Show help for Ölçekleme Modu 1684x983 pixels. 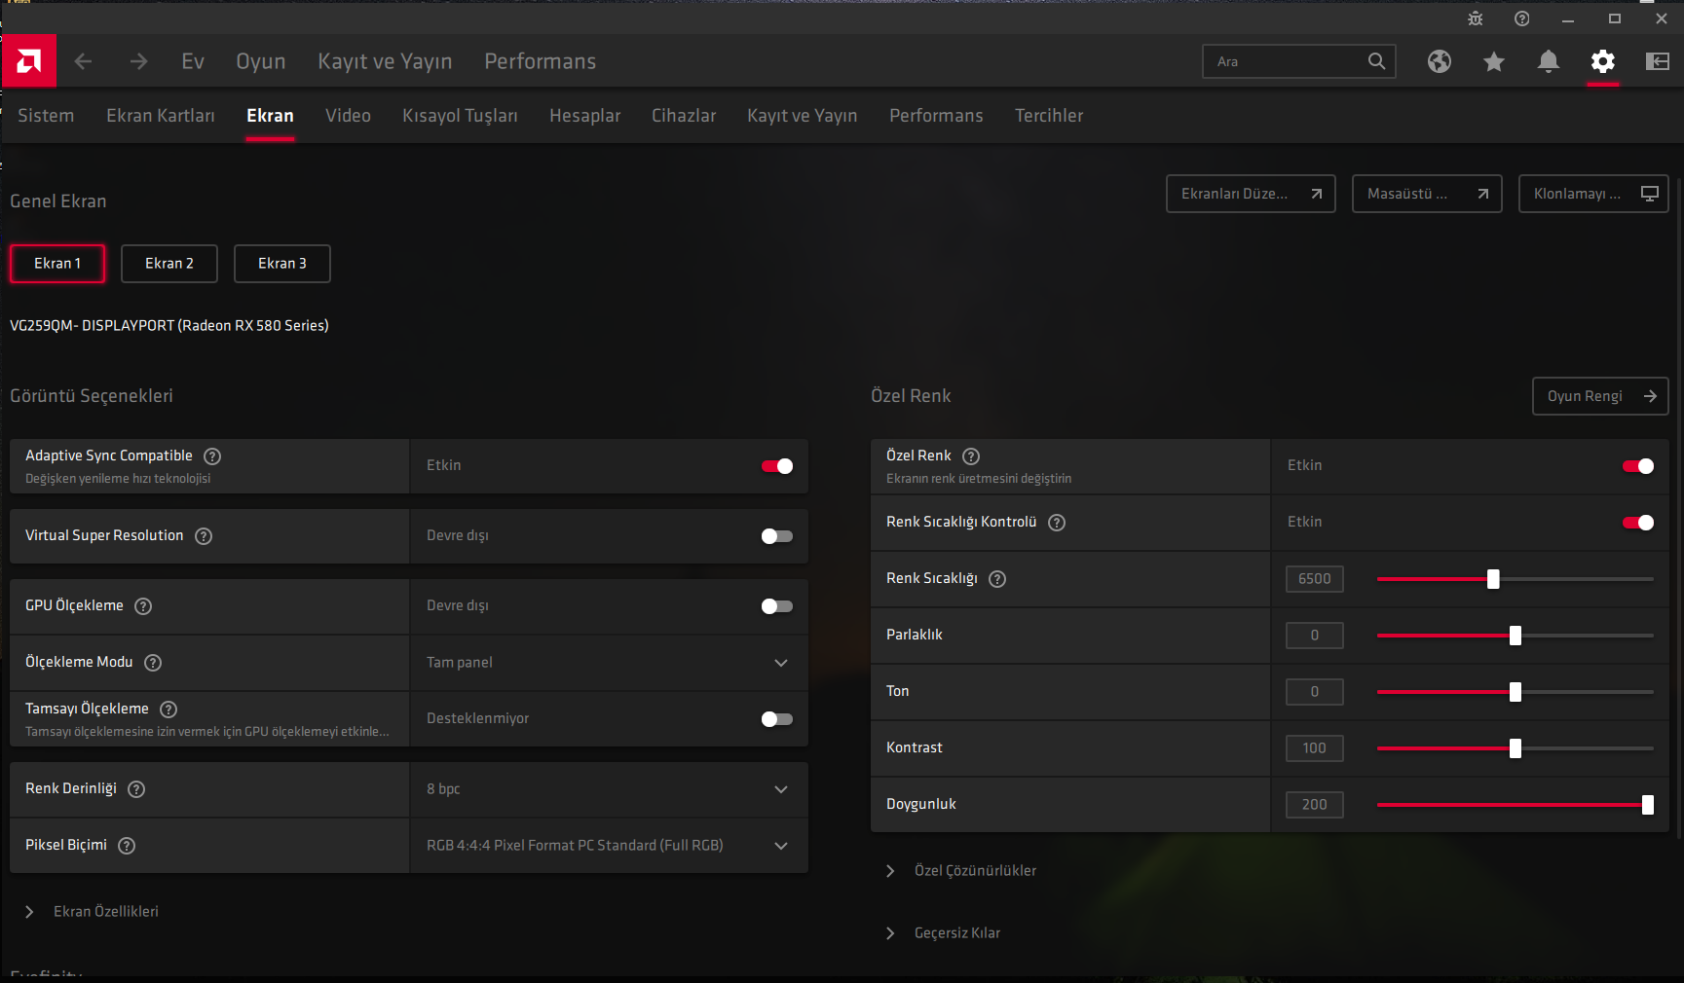pyautogui.click(x=153, y=663)
